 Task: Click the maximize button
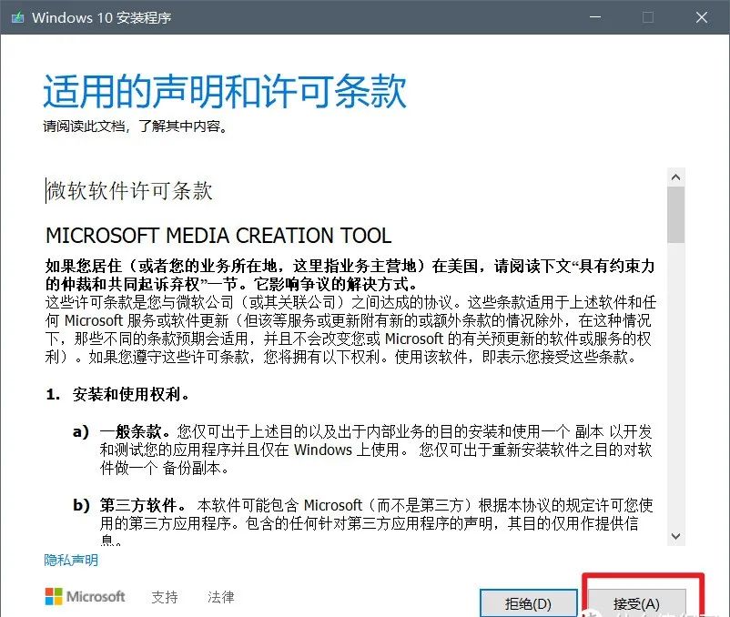(x=648, y=17)
